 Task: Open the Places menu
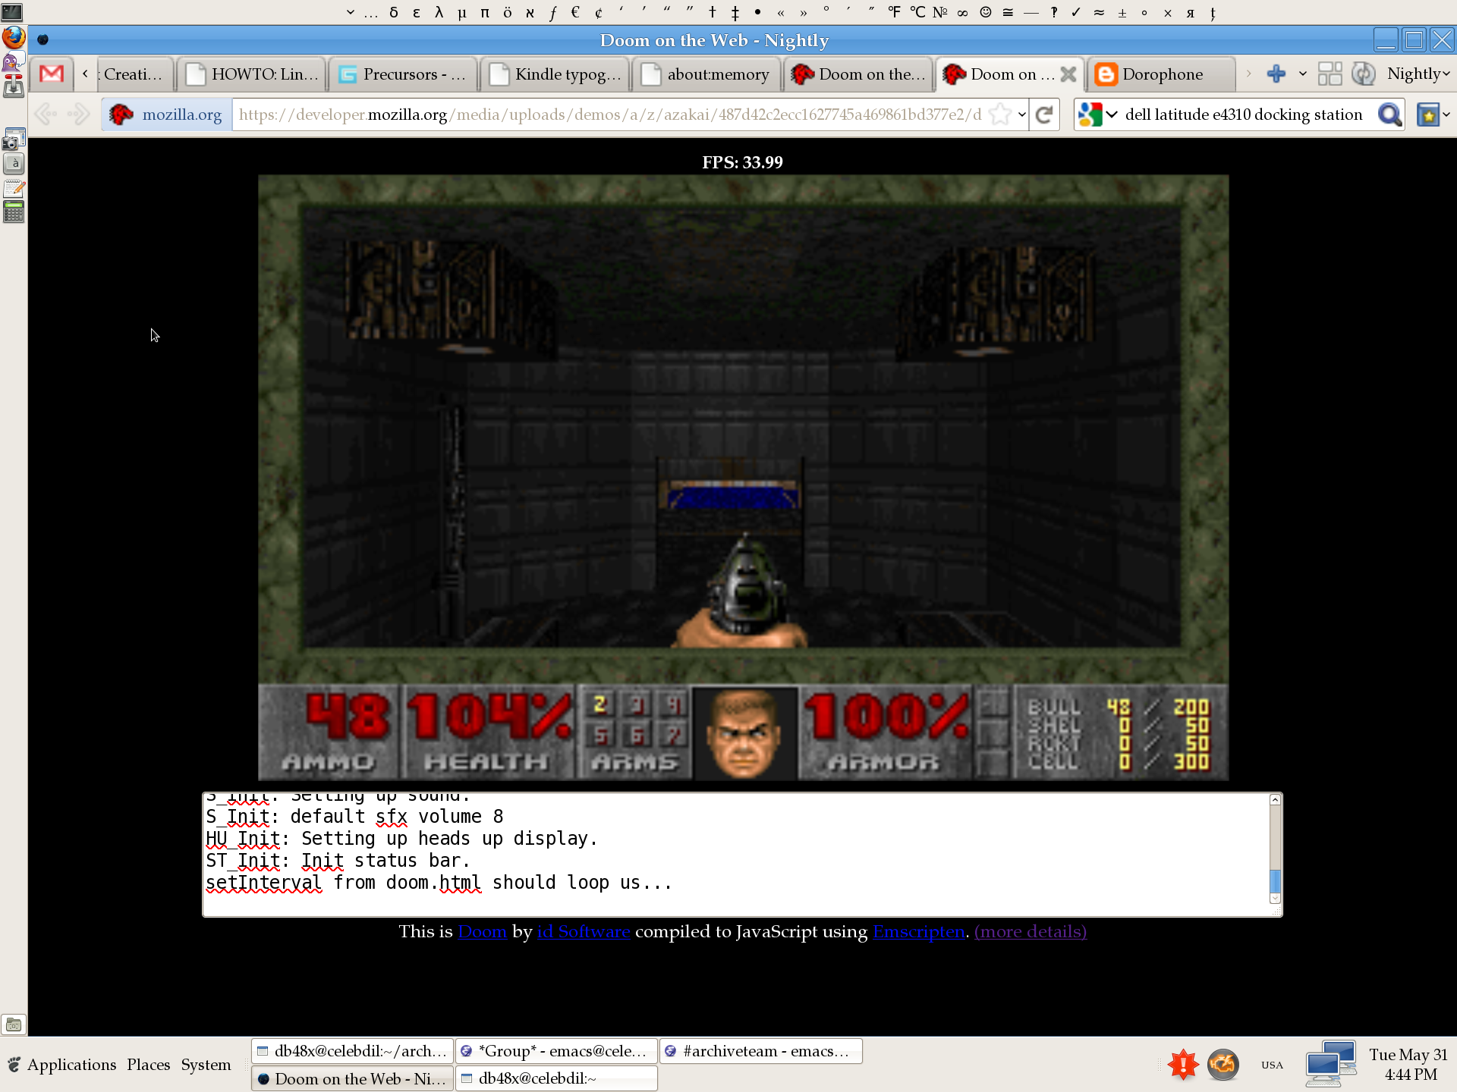[149, 1064]
